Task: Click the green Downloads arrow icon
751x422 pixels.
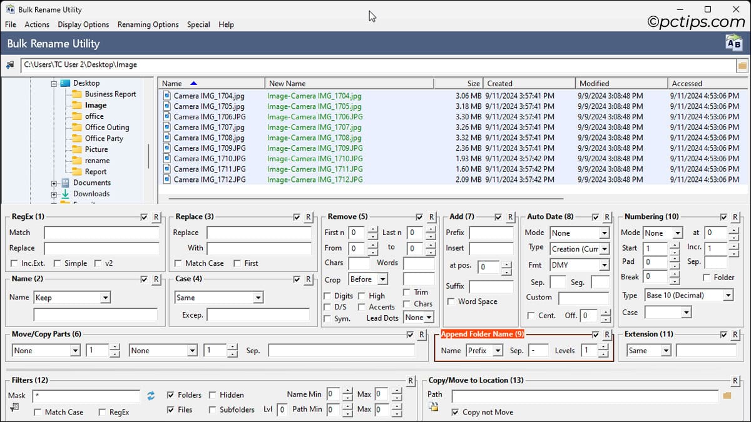Action: (65, 194)
